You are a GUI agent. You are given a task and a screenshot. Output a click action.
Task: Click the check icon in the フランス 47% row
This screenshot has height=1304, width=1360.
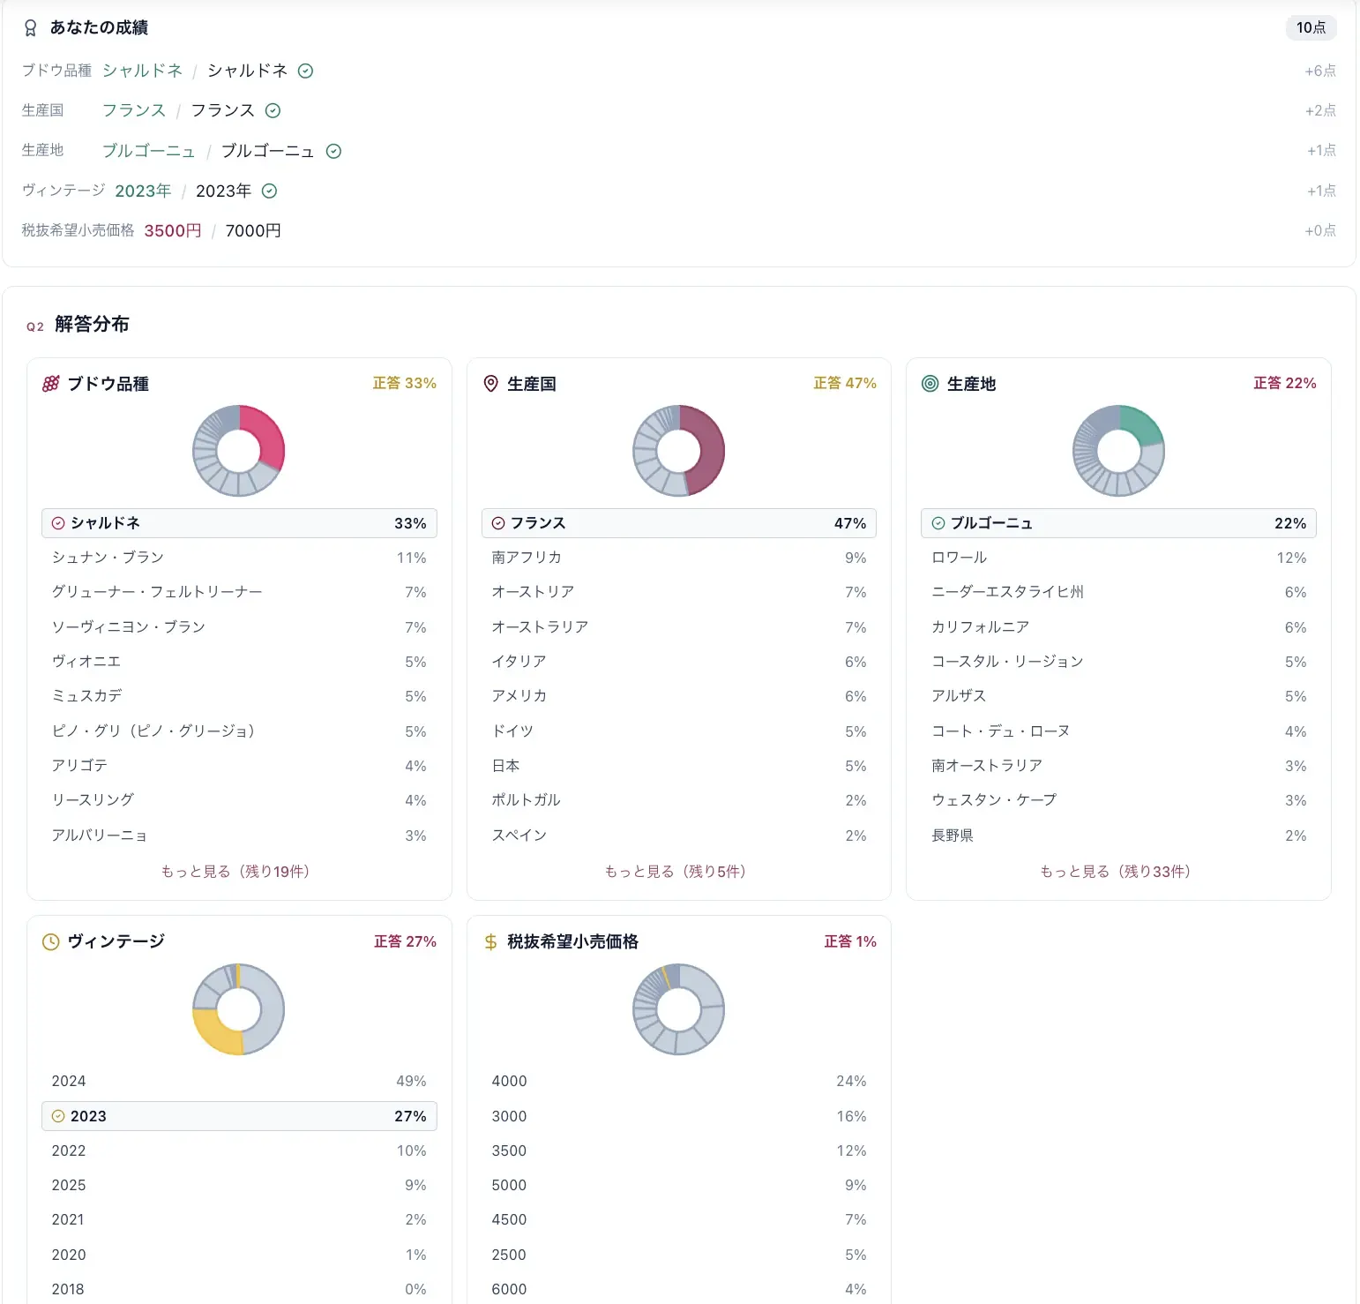point(498,523)
